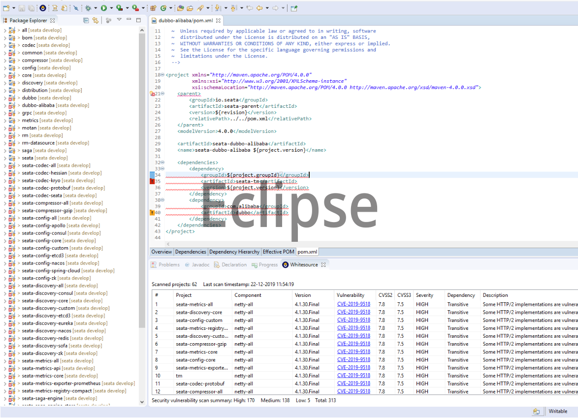Open the New wizard dropdown arrow
578x419 pixels.
(x=14, y=8)
